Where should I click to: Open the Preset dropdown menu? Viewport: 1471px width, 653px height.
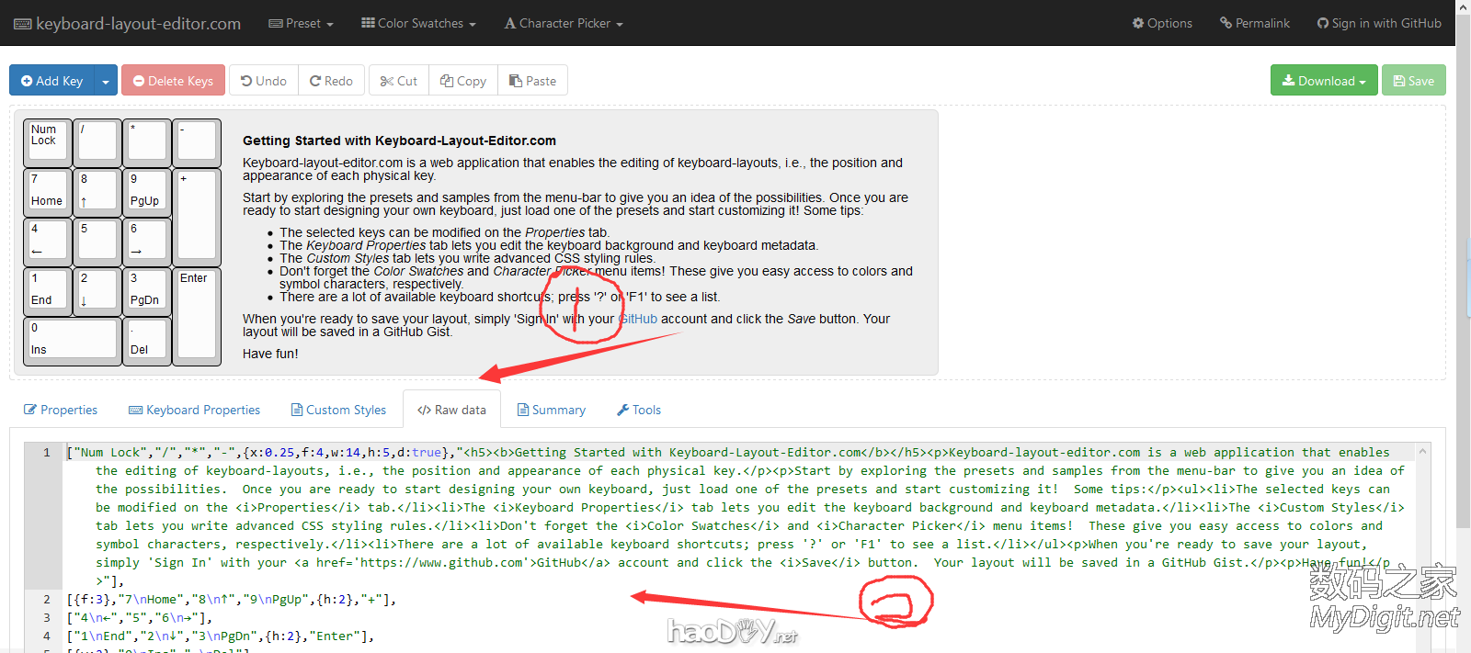pyautogui.click(x=301, y=23)
